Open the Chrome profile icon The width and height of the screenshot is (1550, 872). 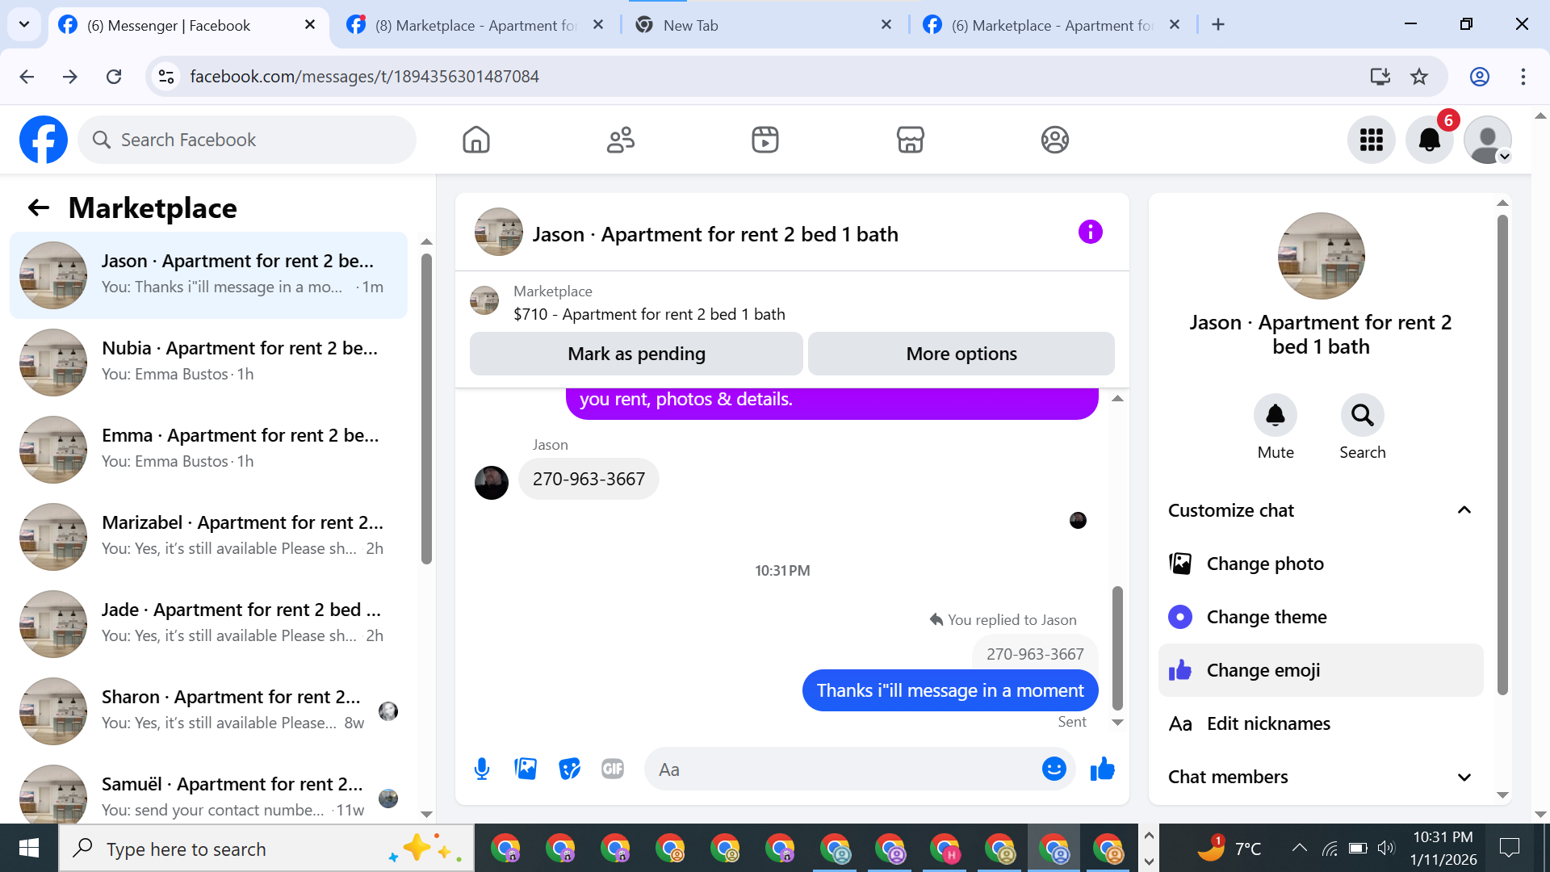pos(1480,77)
